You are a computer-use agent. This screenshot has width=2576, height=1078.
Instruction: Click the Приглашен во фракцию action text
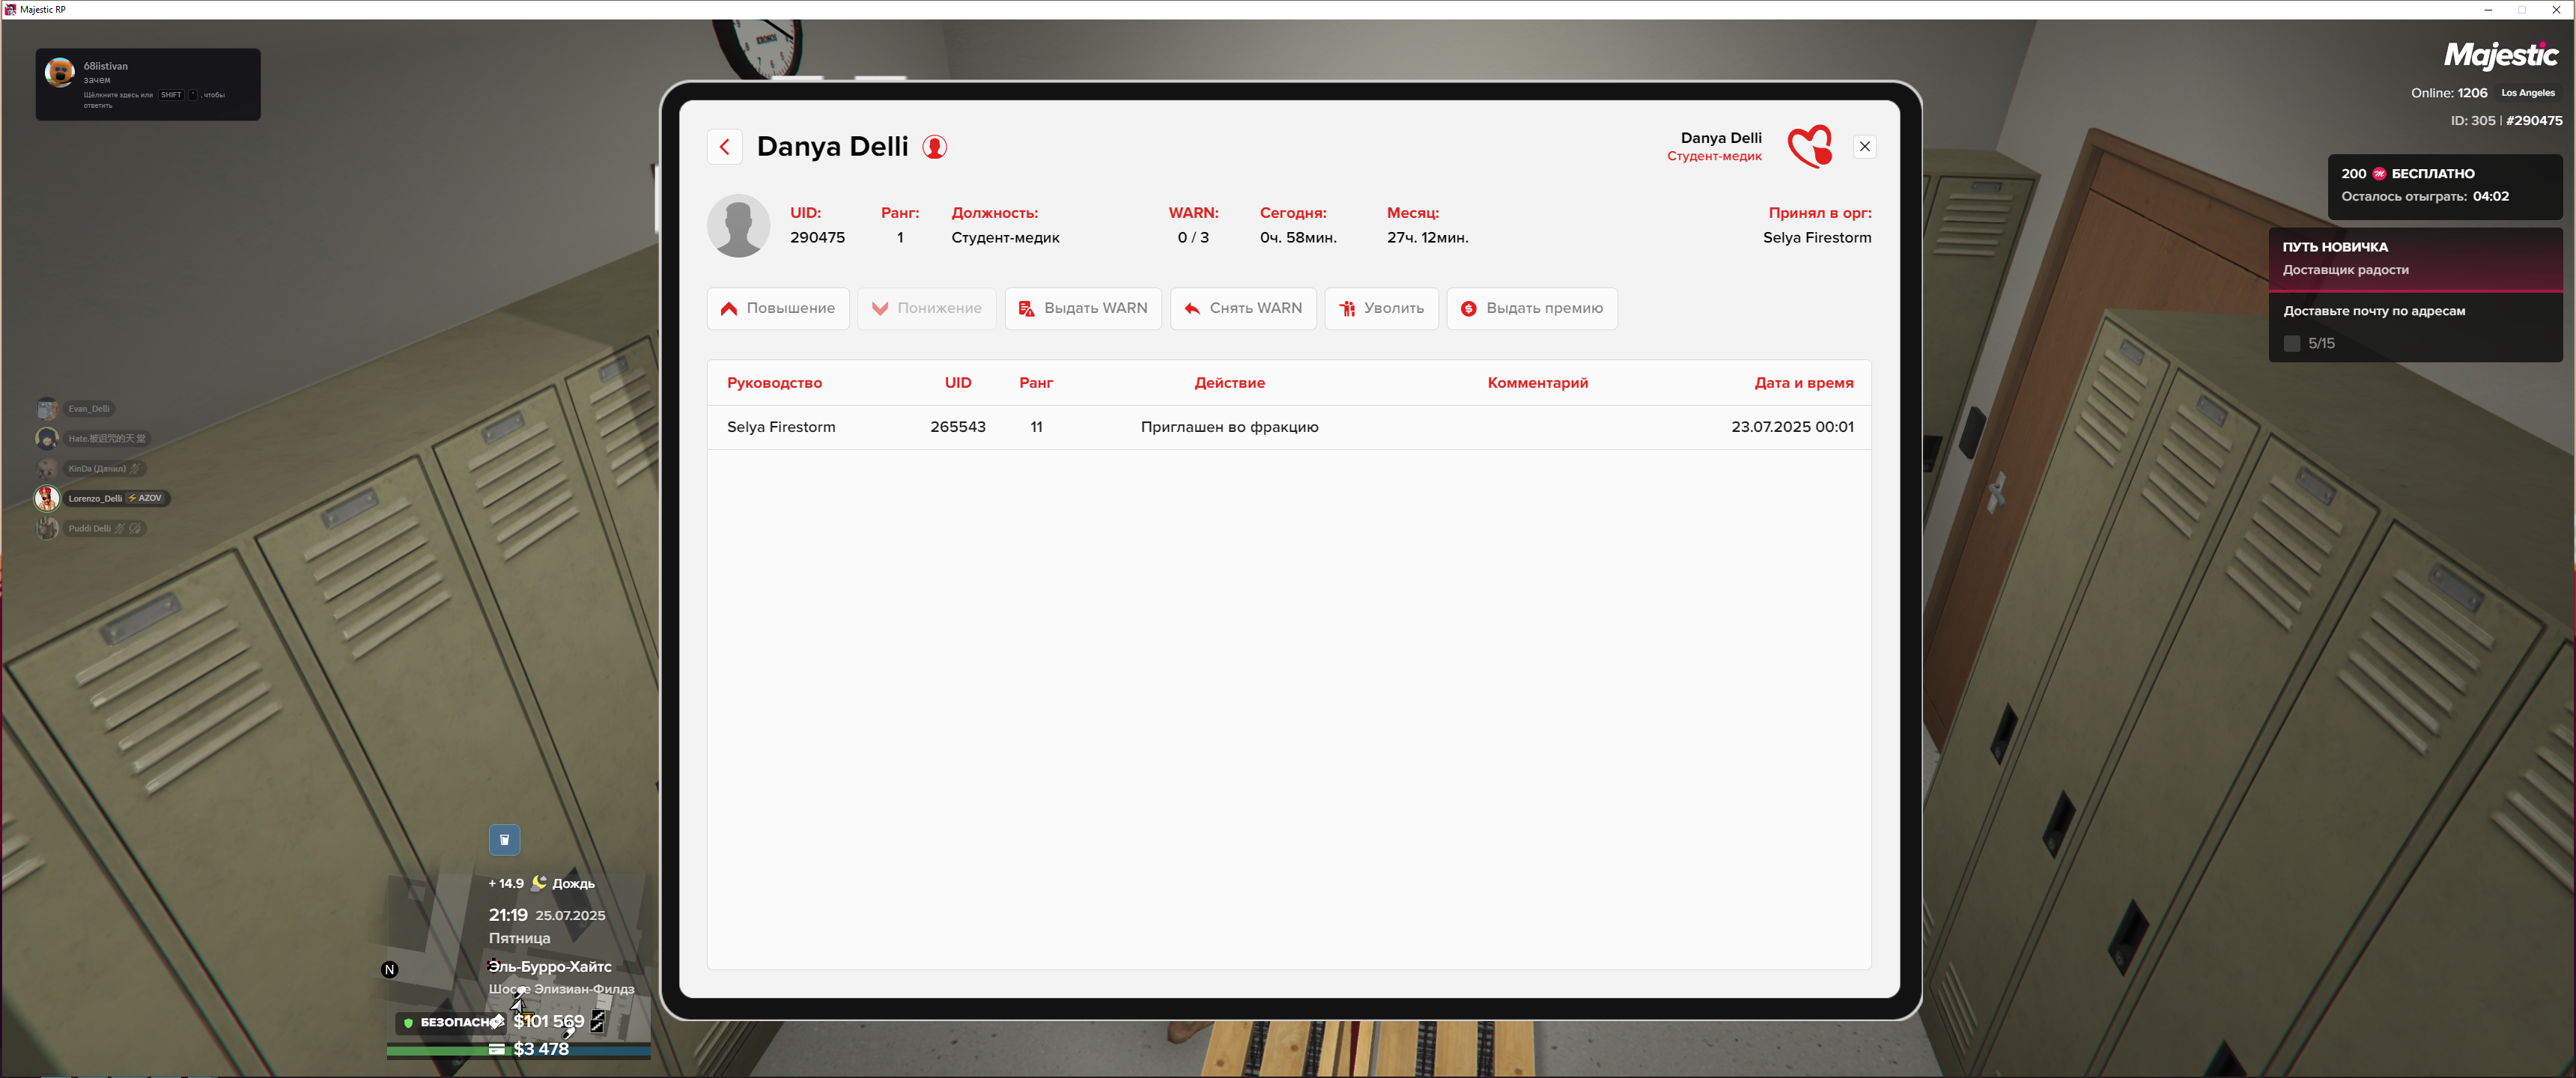(1229, 427)
